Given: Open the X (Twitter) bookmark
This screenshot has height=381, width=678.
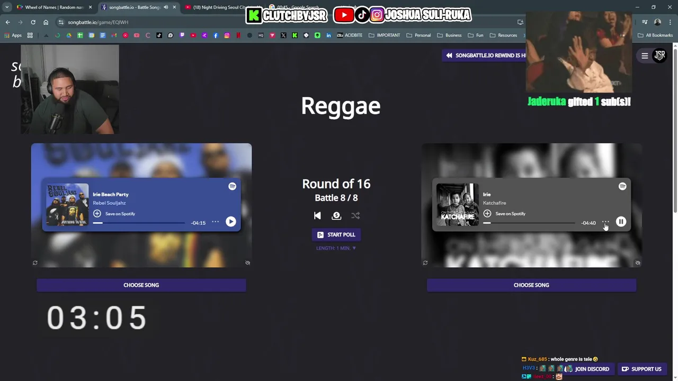Looking at the screenshot, I should coord(283,35).
